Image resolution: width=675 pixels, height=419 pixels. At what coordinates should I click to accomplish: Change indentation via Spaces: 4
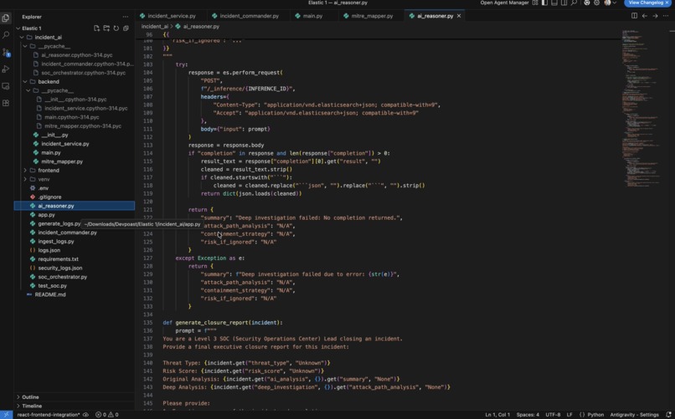(528, 415)
